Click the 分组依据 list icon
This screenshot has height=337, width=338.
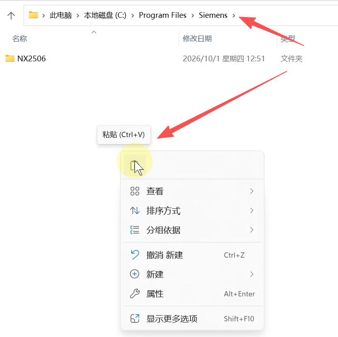tap(135, 230)
